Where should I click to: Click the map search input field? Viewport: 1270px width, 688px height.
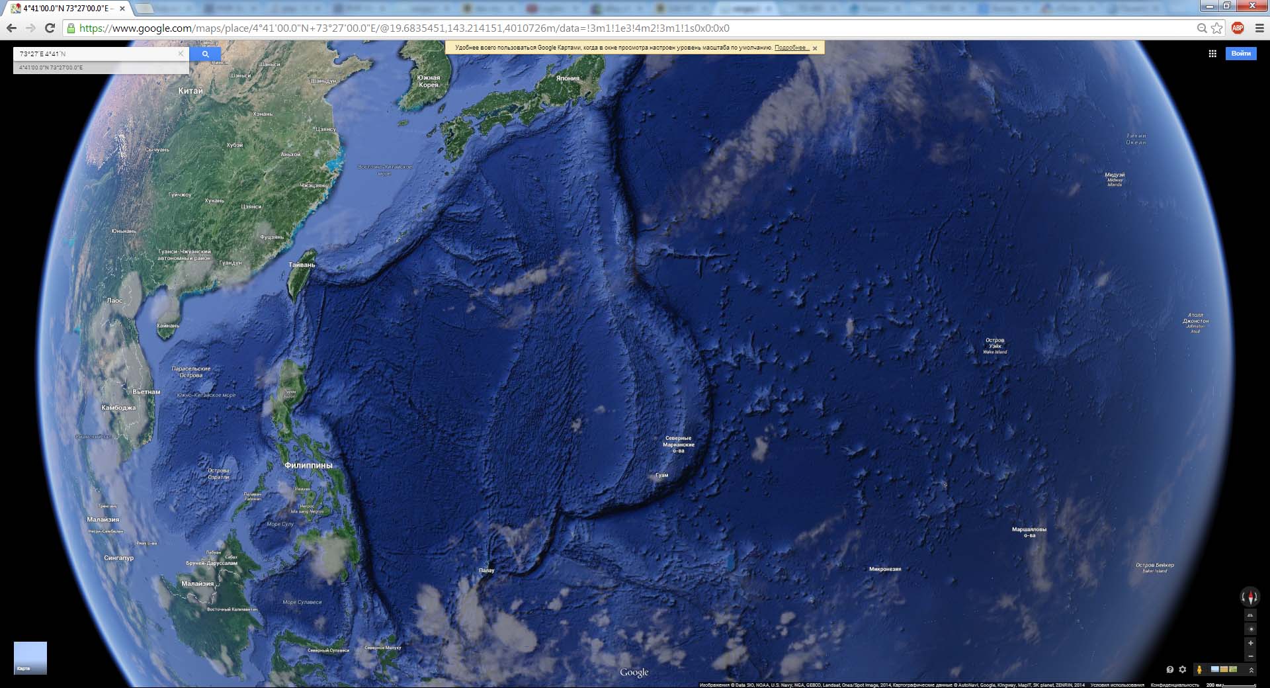coord(96,54)
